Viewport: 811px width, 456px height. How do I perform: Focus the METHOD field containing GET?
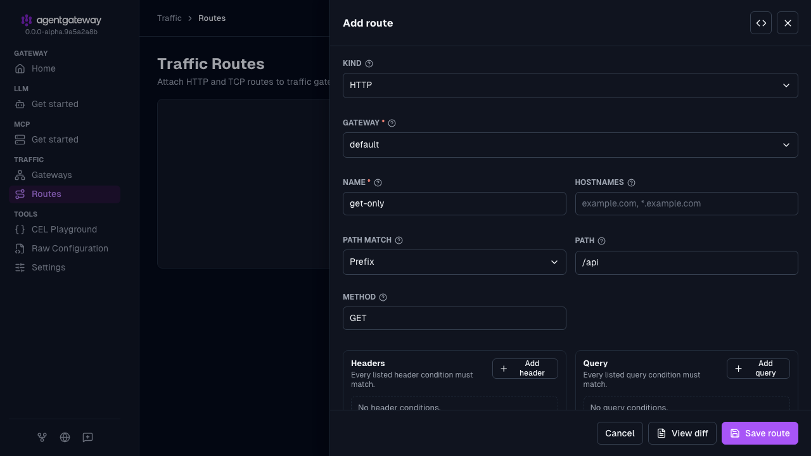454,319
